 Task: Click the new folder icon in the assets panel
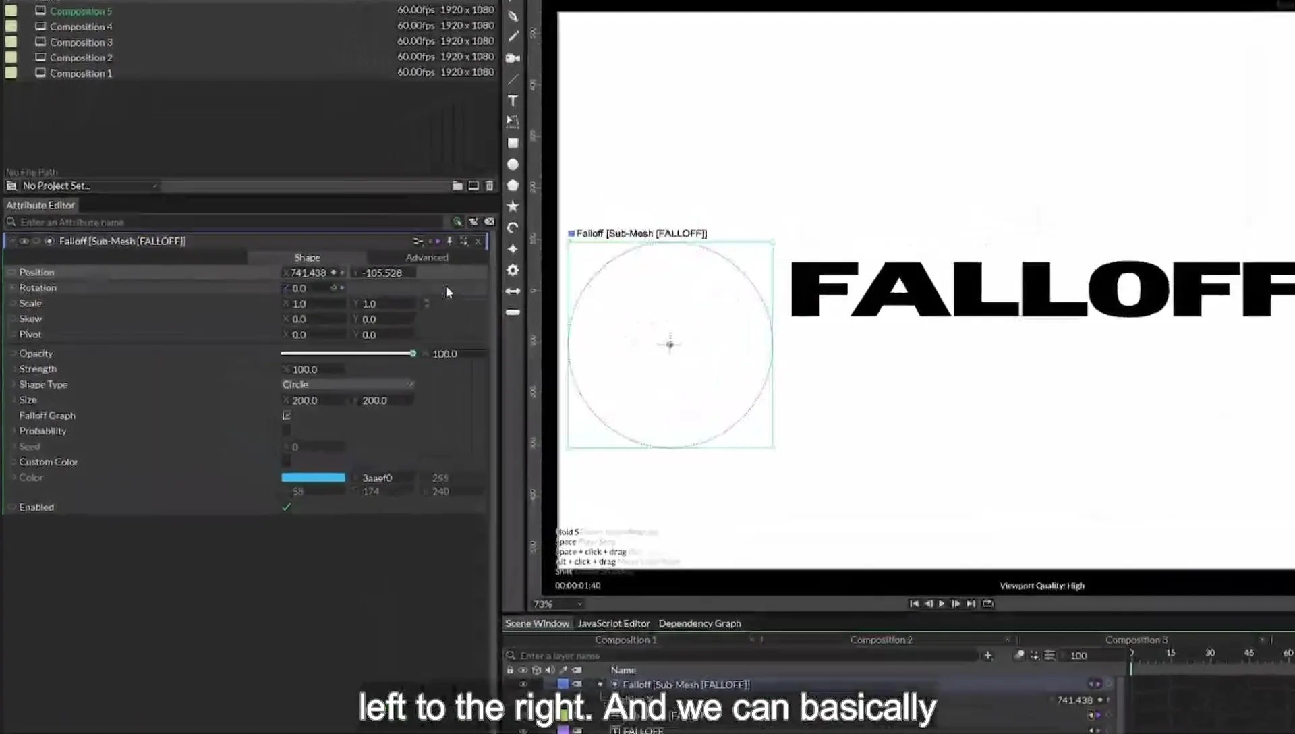coord(457,186)
